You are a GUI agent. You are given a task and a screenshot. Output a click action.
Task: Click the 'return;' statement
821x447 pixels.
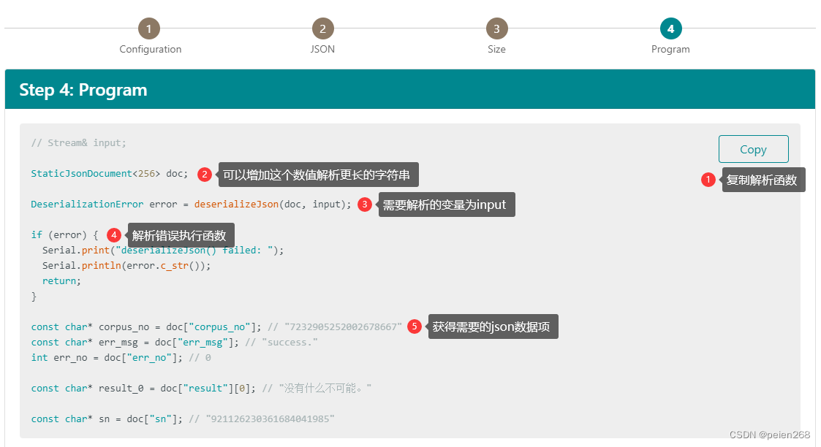click(x=62, y=280)
